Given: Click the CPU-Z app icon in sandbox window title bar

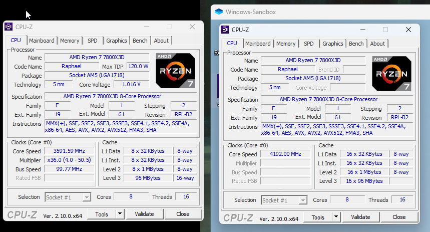Looking at the screenshot, I should click(x=225, y=30).
